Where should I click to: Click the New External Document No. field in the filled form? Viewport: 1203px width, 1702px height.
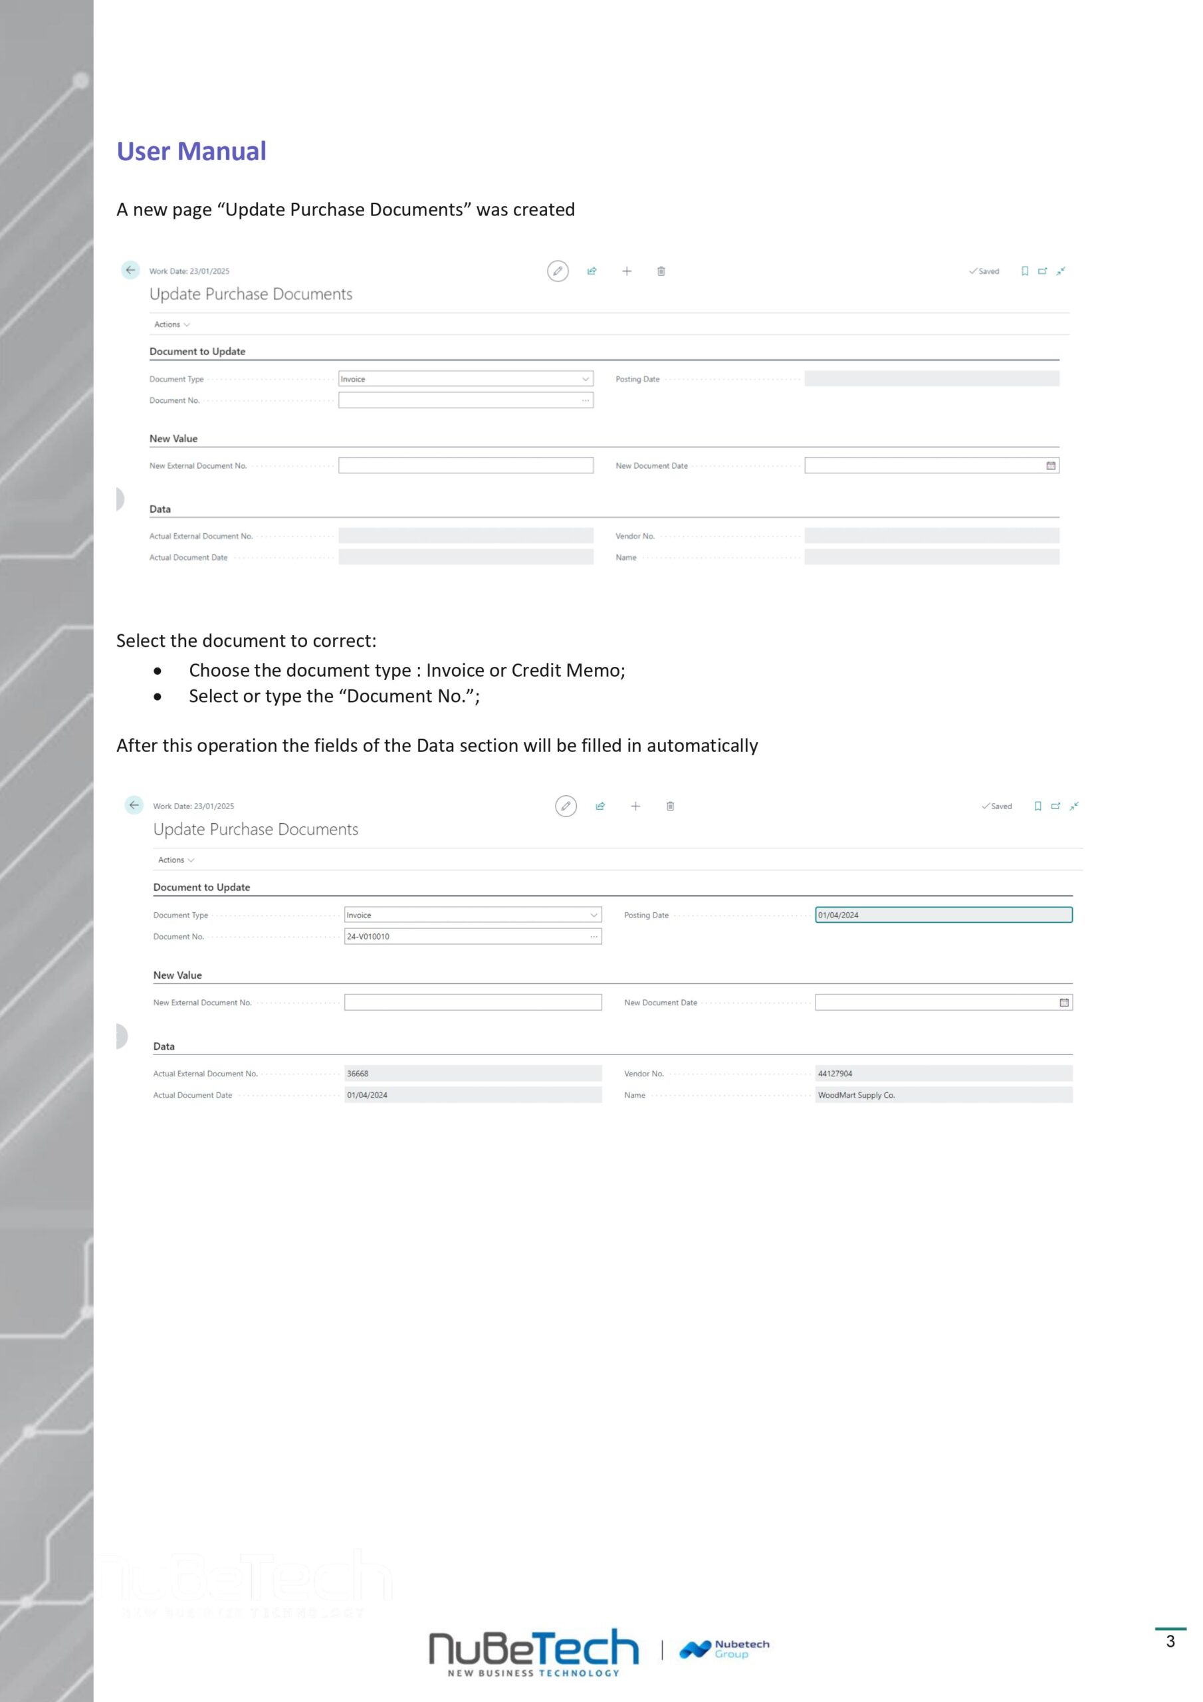[473, 1002]
